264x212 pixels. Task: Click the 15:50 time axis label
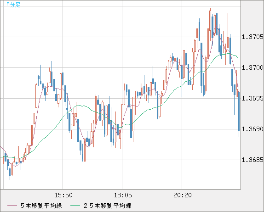pyautogui.click(x=63, y=195)
